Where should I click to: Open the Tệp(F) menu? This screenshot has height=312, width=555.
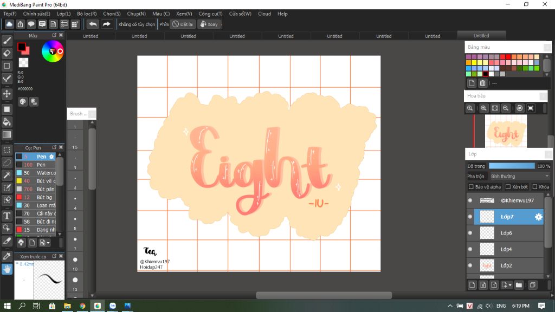pos(10,14)
